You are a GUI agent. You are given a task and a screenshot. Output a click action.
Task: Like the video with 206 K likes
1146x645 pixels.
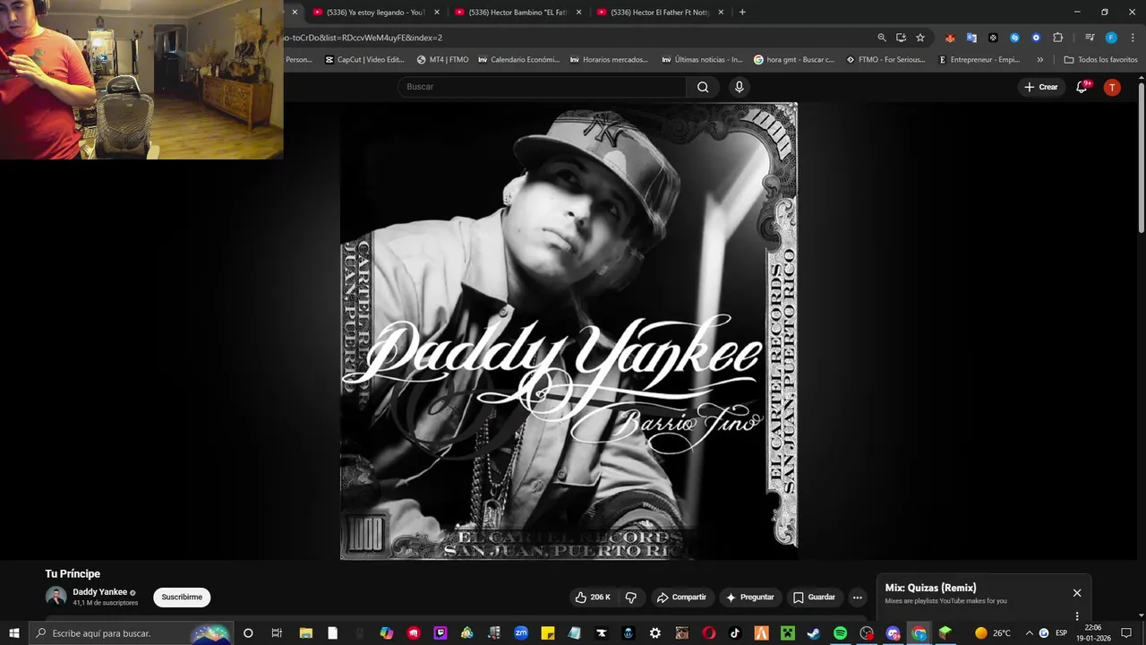click(593, 598)
